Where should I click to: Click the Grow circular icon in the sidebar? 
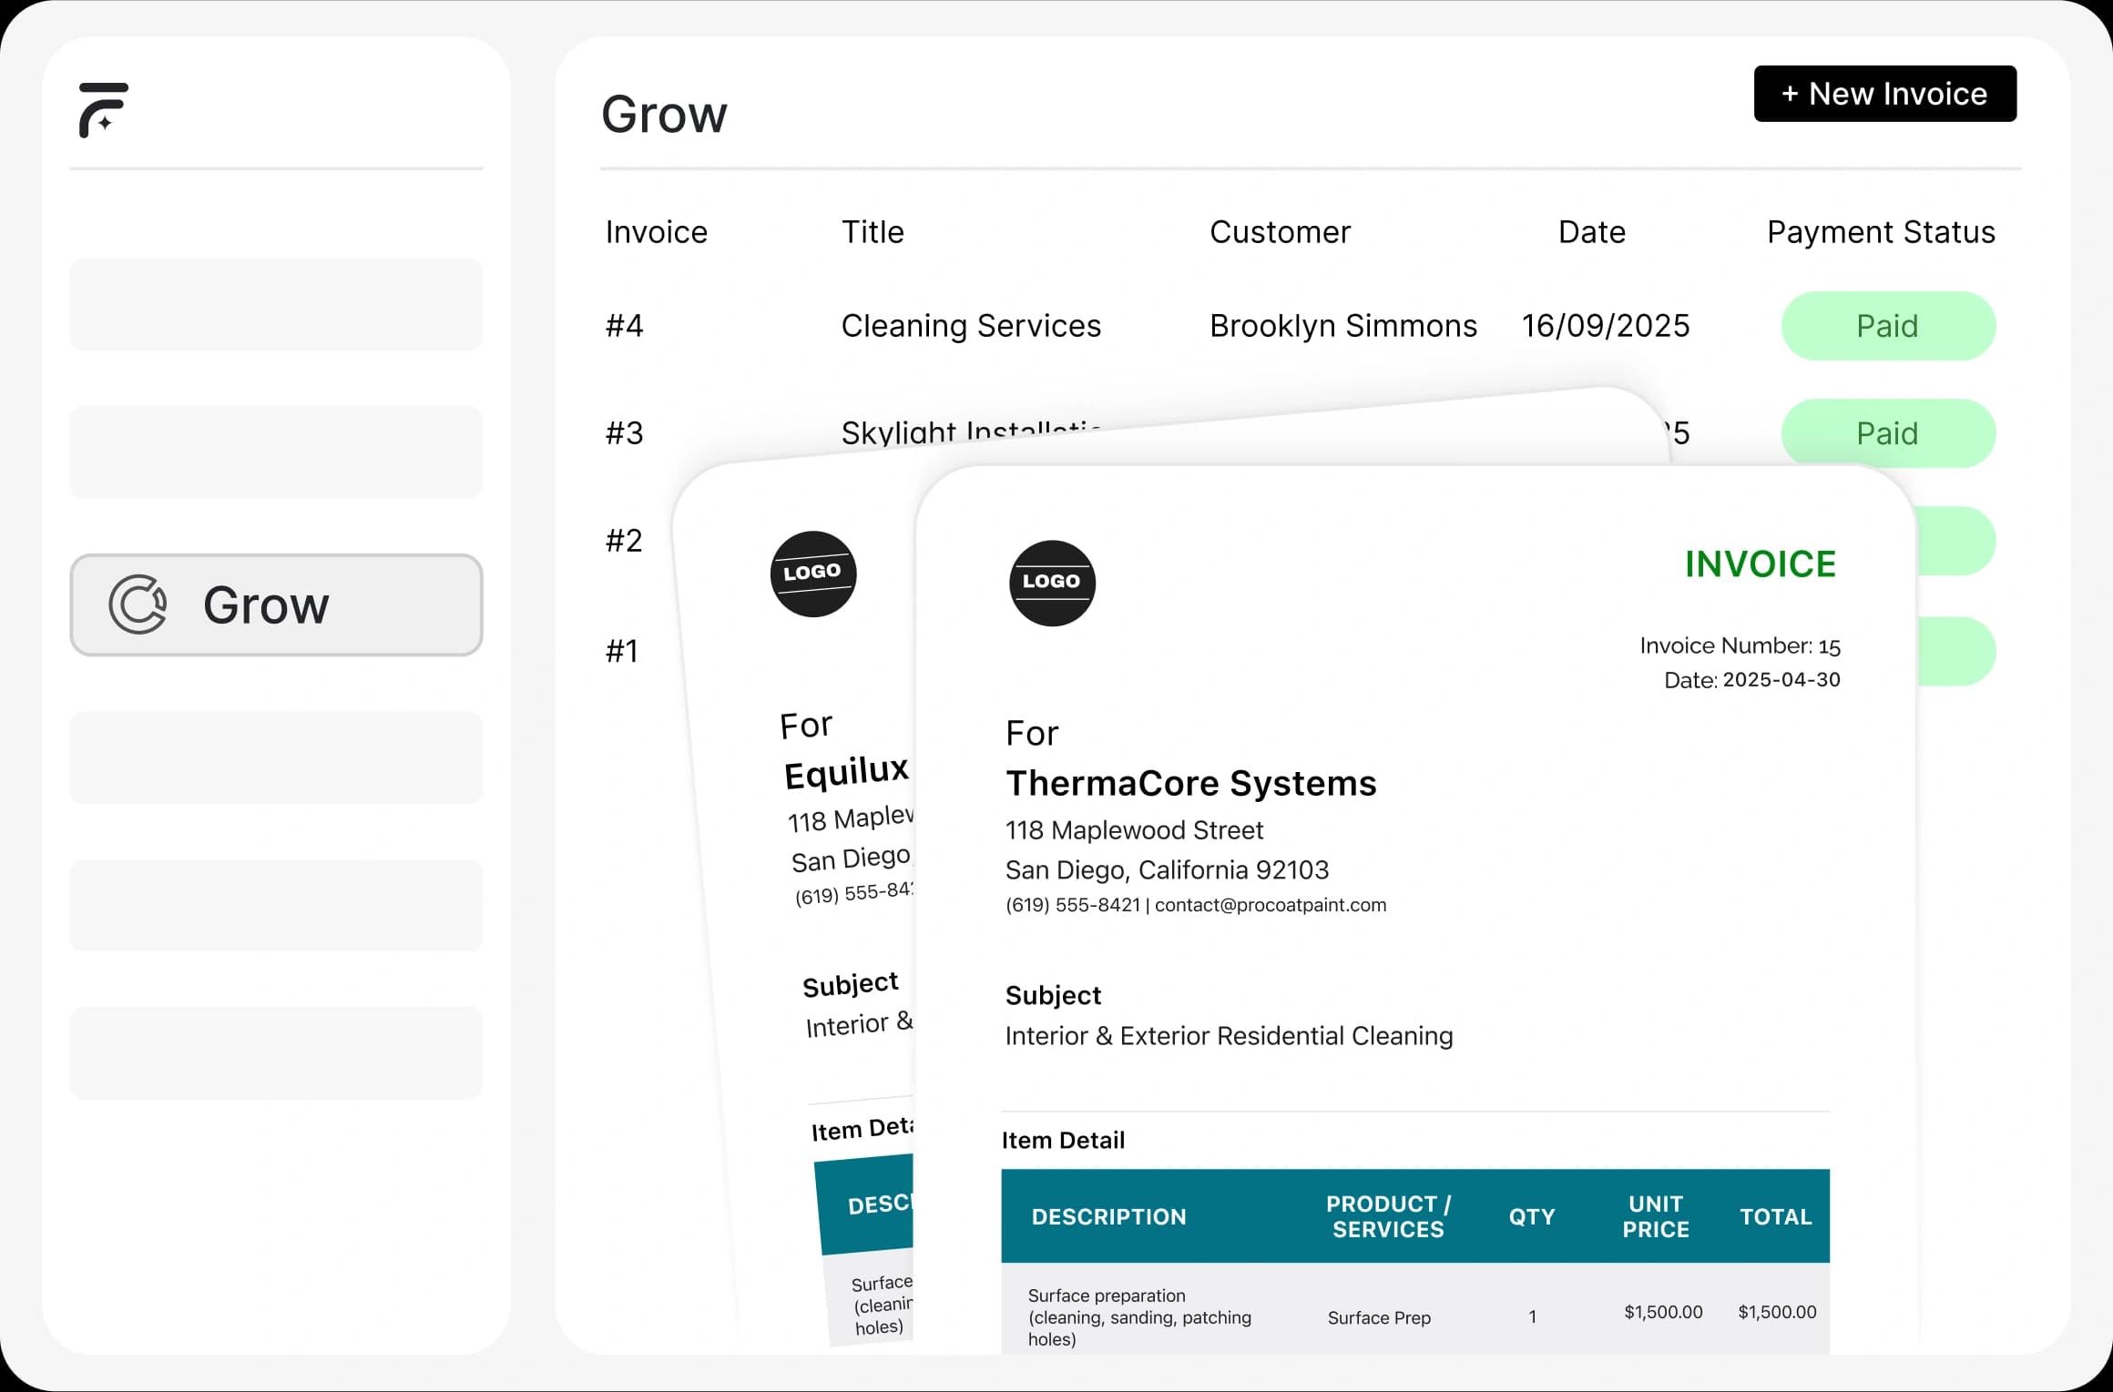(138, 605)
